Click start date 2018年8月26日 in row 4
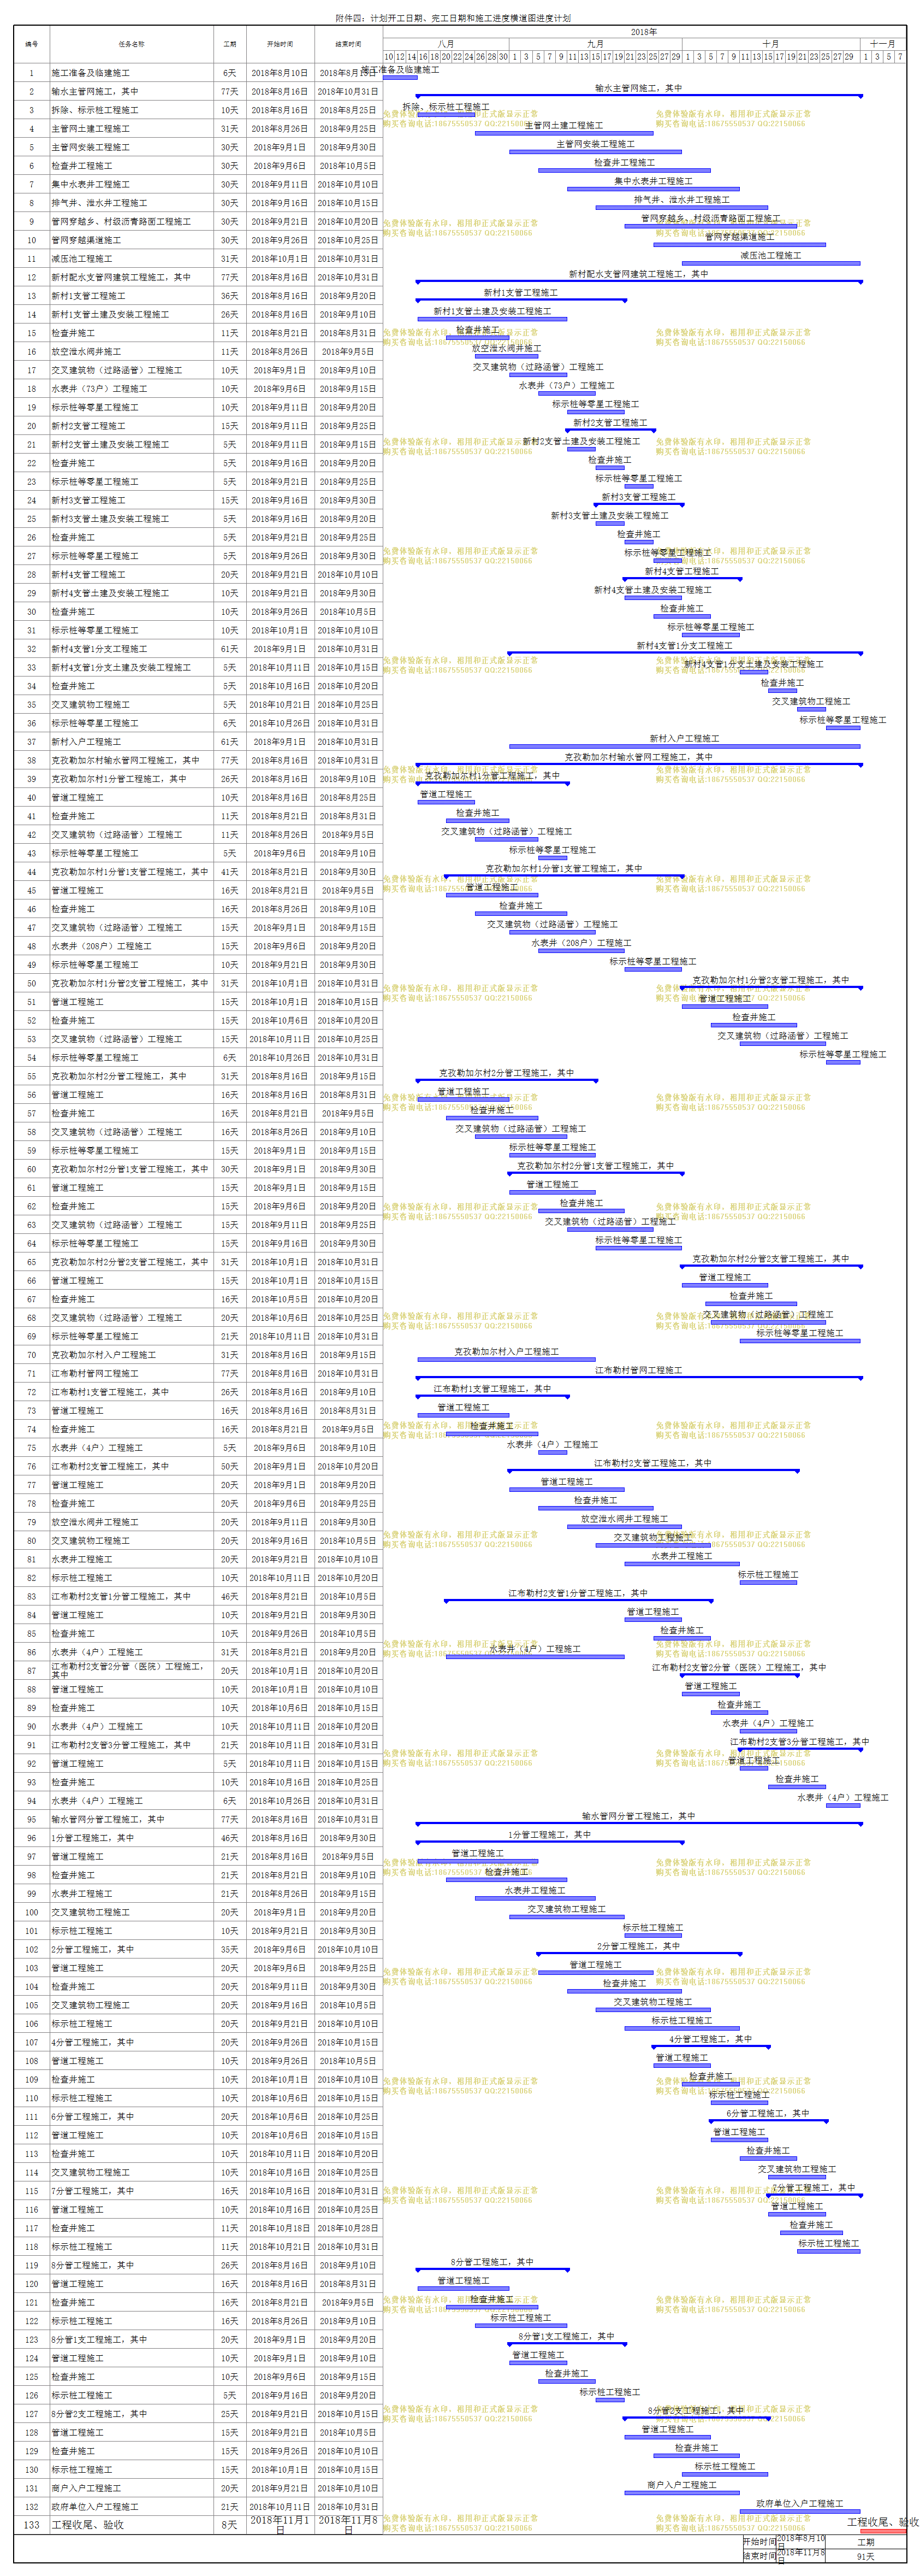This screenshot has height=2576, width=920. coord(280,129)
